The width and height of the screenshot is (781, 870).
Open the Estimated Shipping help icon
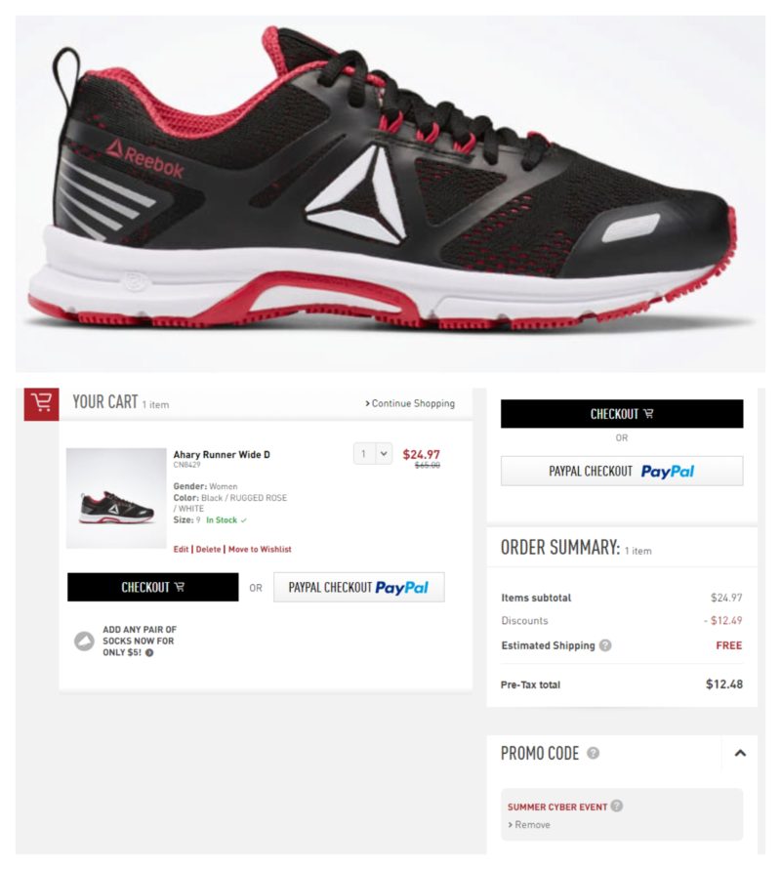tap(605, 645)
